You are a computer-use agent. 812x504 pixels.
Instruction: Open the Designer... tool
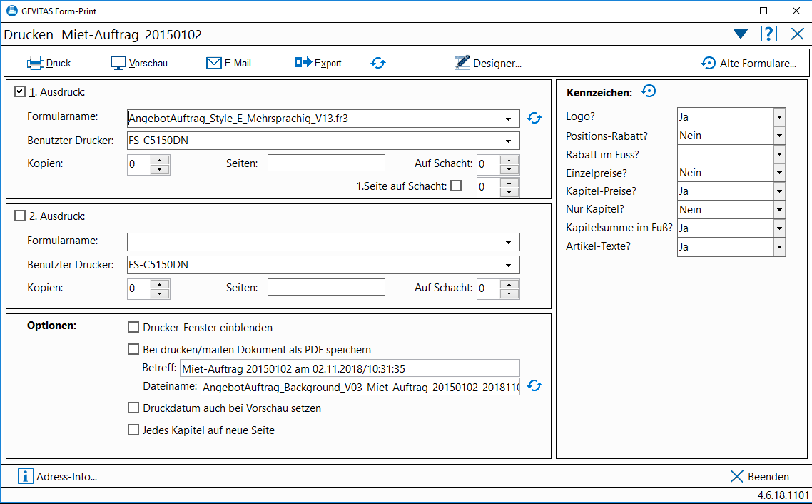coord(487,64)
